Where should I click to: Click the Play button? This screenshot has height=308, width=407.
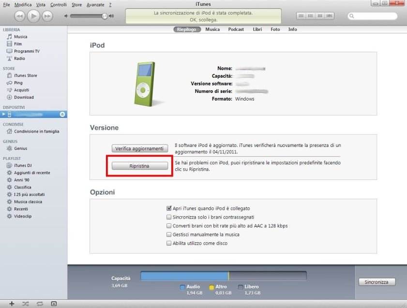(x=33, y=16)
